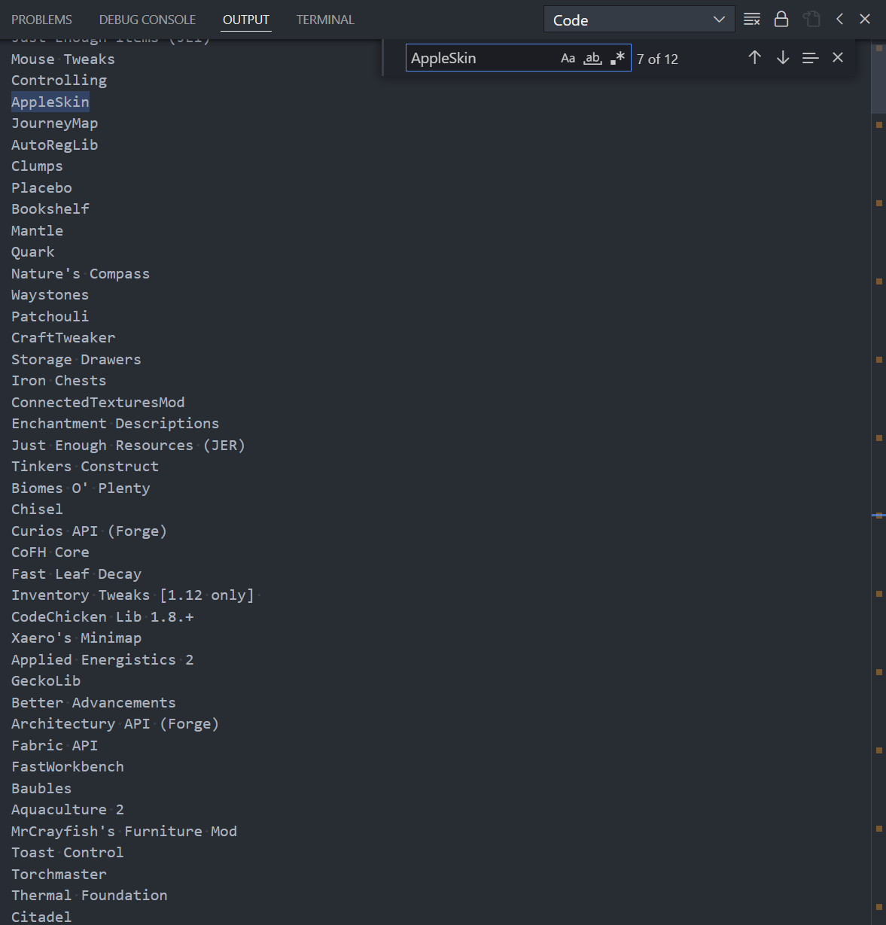Click Just Enough Resources (JER) line
The width and height of the screenshot is (886, 925).
pos(128,445)
